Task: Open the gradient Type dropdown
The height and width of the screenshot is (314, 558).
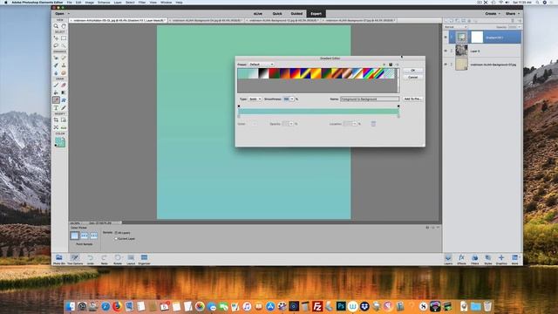Action: click(255, 99)
